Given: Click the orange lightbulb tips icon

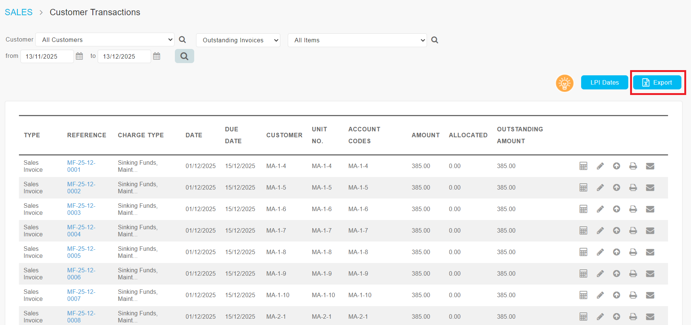Looking at the screenshot, I should coord(564,83).
